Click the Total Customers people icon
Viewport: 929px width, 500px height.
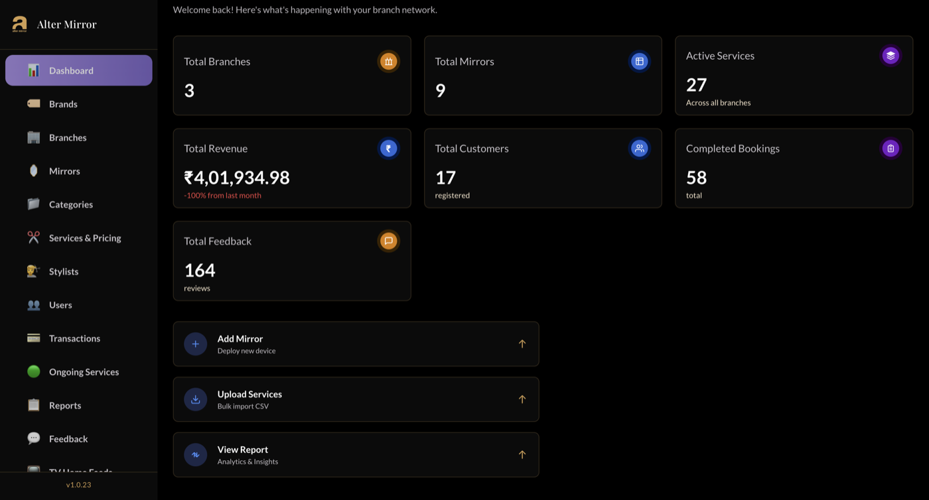pyautogui.click(x=640, y=149)
